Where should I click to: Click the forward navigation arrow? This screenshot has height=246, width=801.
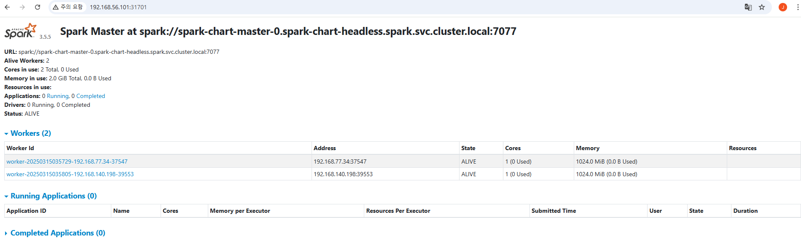pos(22,7)
